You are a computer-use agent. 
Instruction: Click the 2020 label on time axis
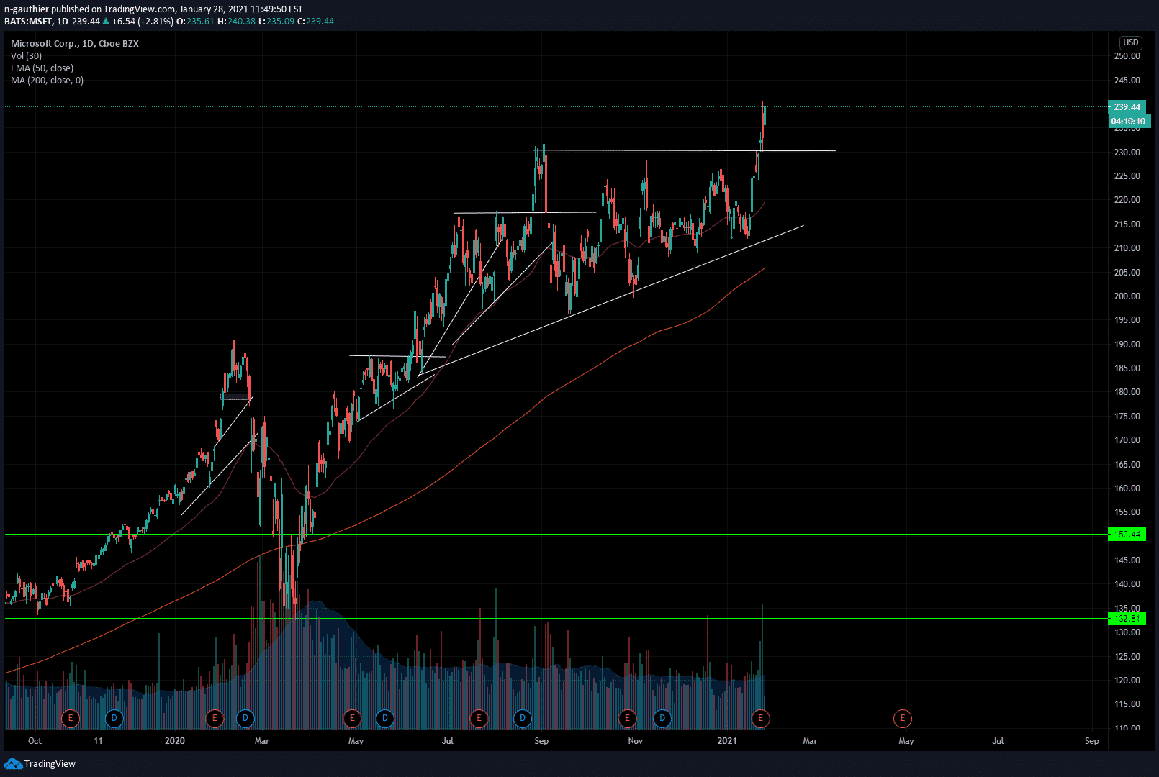click(175, 741)
